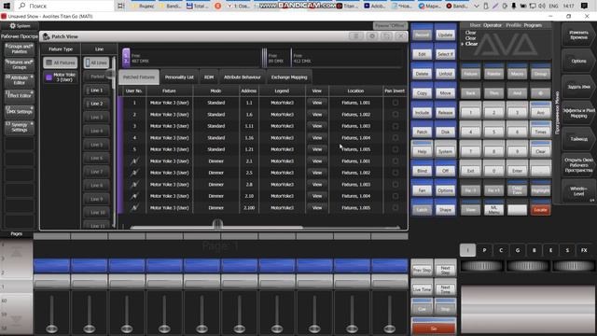The width and height of the screenshot is (597, 336).
Task: Open the Wheels=Level softkey
Action: click(578, 190)
